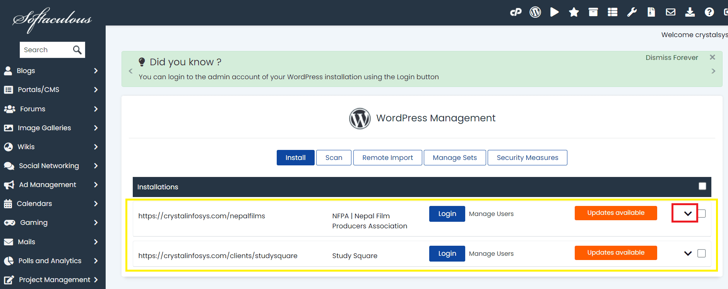Image resolution: width=728 pixels, height=289 pixels.
Task: Open the Scan tab
Action: tap(334, 158)
